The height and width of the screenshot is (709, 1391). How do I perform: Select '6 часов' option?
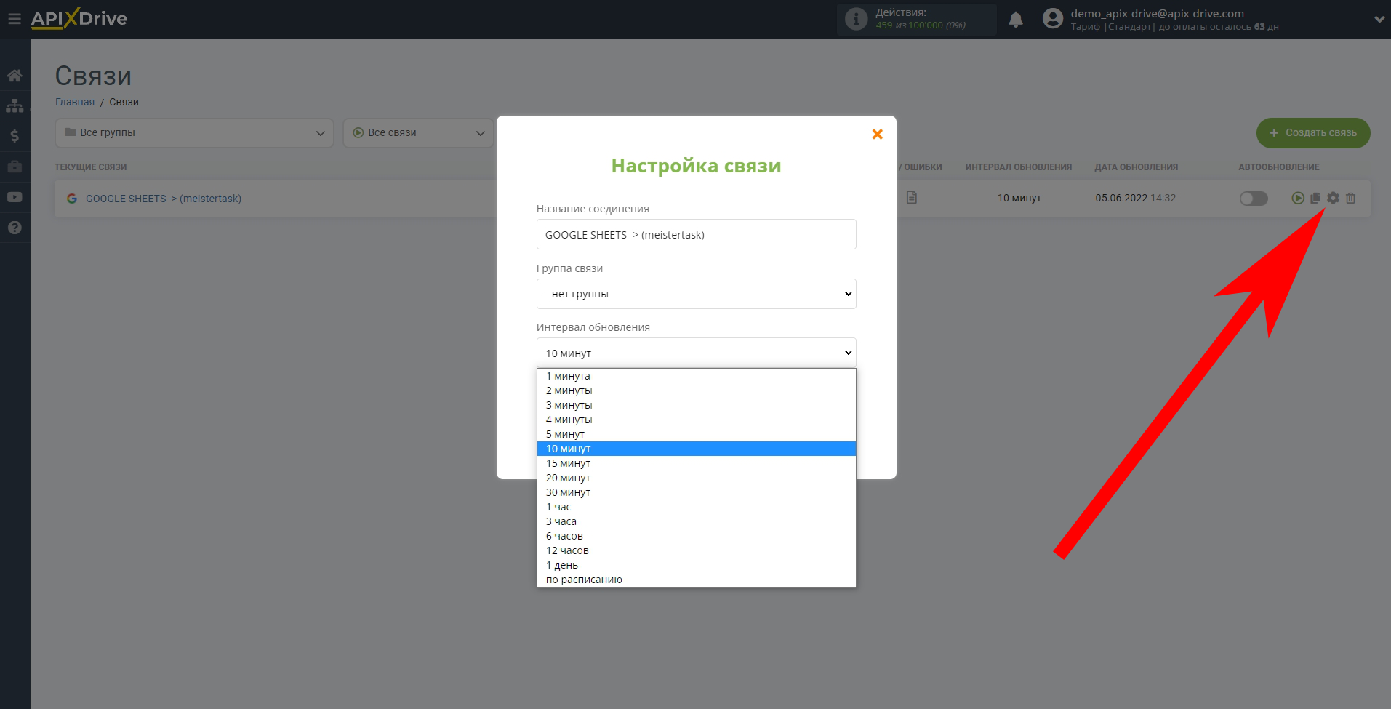(x=696, y=536)
